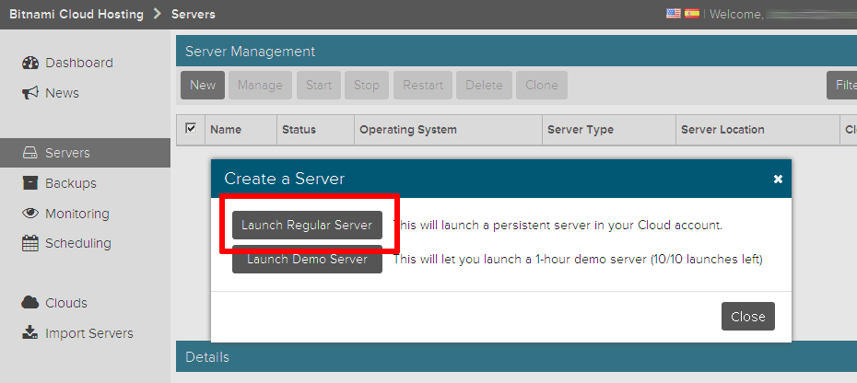Click the Dashboard gauge icon
The height and width of the screenshot is (383, 857).
[x=30, y=63]
